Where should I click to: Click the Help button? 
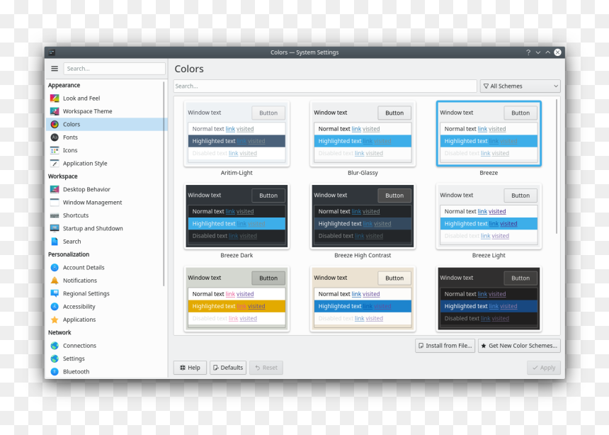190,368
